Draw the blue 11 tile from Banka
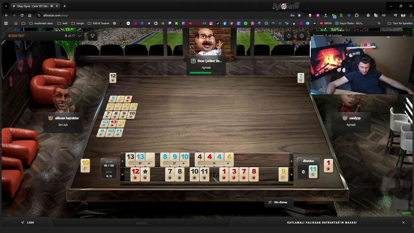The width and height of the screenshot is (414, 233). pyautogui.click(x=313, y=172)
